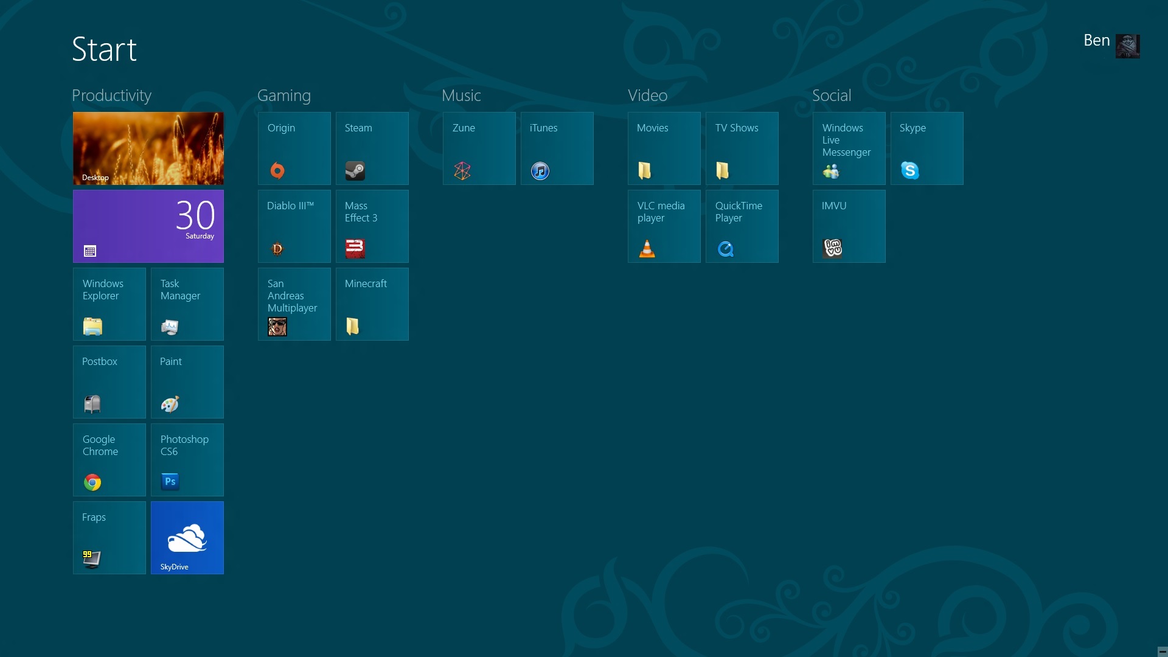Launch Fraps tile
Image resolution: width=1168 pixels, height=657 pixels.
point(109,538)
